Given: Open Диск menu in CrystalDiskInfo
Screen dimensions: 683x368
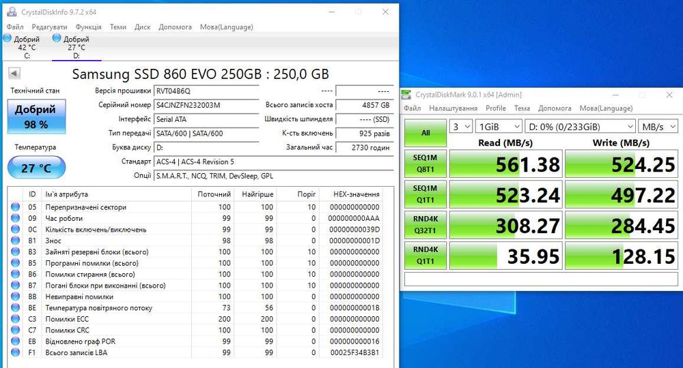Looking at the screenshot, I should tap(143, 27).
